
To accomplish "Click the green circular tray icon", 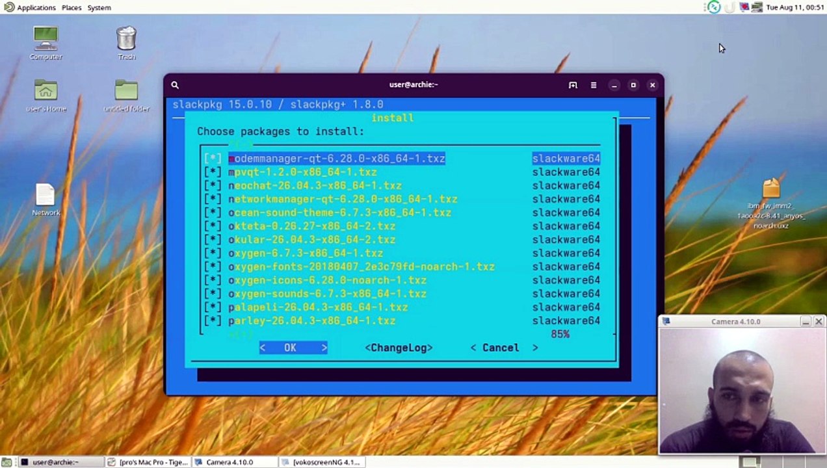I will (x=714, y=7).
